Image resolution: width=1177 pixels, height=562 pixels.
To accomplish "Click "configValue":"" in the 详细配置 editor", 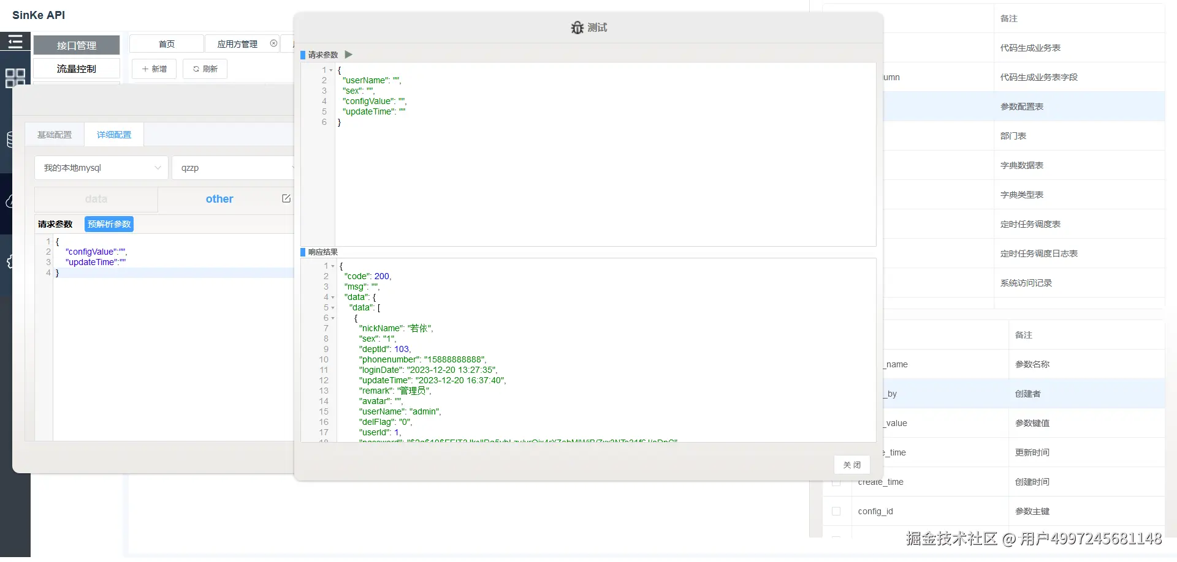I will (x=96, y=252).
